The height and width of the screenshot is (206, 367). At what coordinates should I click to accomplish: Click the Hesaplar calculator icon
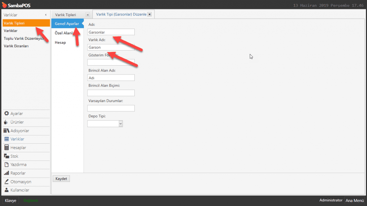[x=6, y=148]
